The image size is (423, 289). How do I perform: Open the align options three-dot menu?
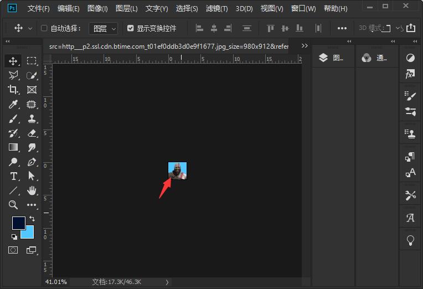point(342,28)
